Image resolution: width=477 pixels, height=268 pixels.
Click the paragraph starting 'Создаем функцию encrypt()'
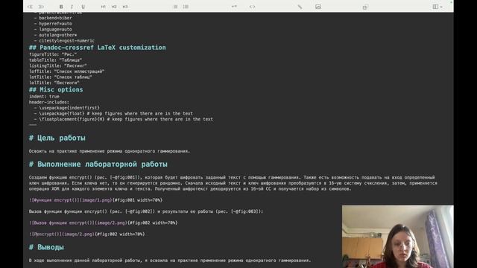pyautogui.click(x=233, y=183)
